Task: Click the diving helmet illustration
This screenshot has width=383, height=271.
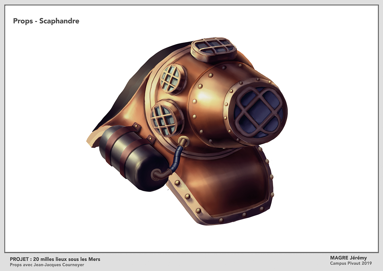Action: [187, 132]
